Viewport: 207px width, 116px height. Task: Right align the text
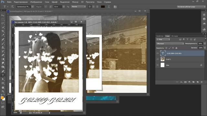point(97,7)
